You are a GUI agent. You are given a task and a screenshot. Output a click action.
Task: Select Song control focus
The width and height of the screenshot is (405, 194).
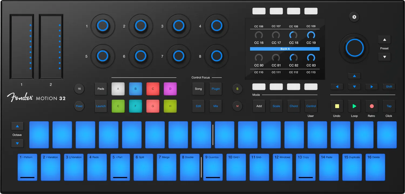pyautogui.click(x=198, y=89)
